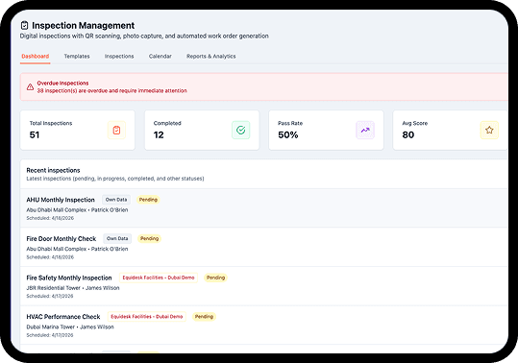Click the clipboard icon beside Inspection Management
518x363 pixels.
point(24,25)
